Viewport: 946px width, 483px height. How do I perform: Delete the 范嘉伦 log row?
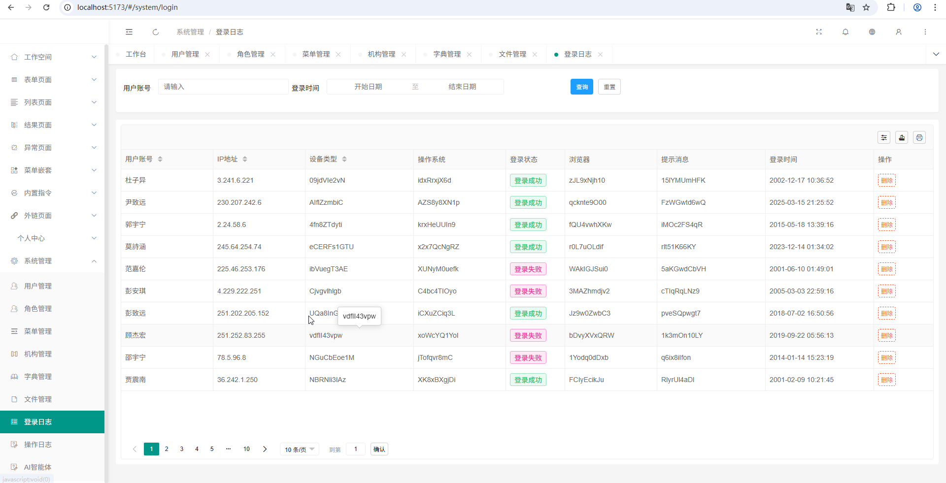pyautogui.click(x=887, y=269)
